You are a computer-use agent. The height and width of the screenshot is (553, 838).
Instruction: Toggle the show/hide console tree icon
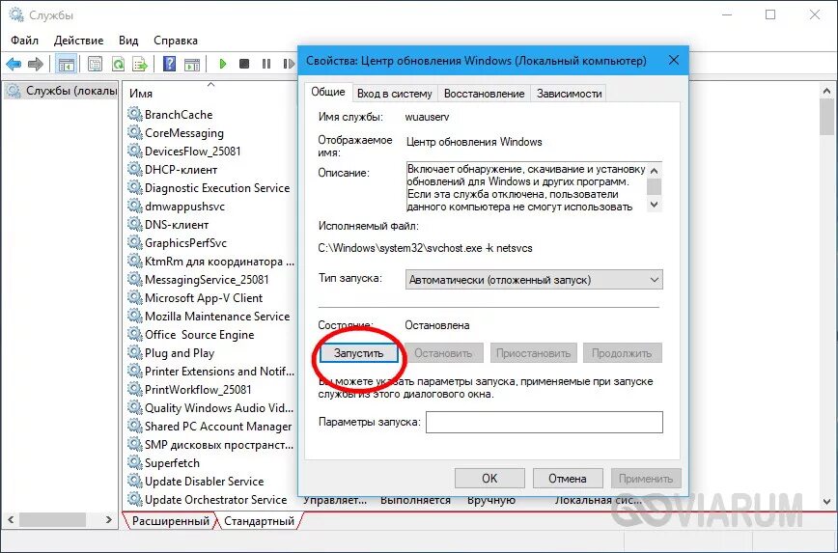click(67, 64)
